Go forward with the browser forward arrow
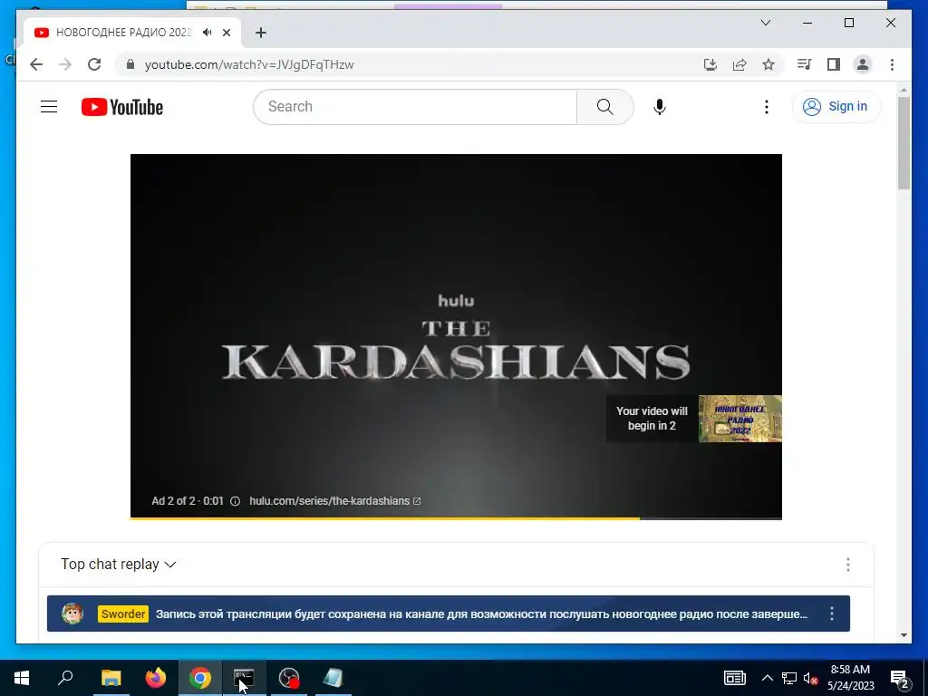The width and height of the screenshot is (928, 696). point(65,64)
